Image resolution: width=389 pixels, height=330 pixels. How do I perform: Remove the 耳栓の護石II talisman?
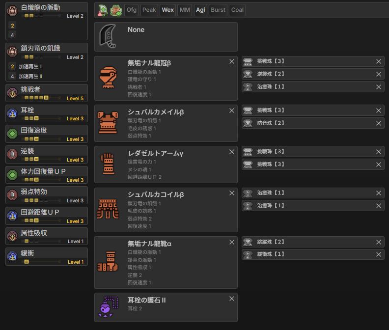pyautogui.click(x=232, y=299)
